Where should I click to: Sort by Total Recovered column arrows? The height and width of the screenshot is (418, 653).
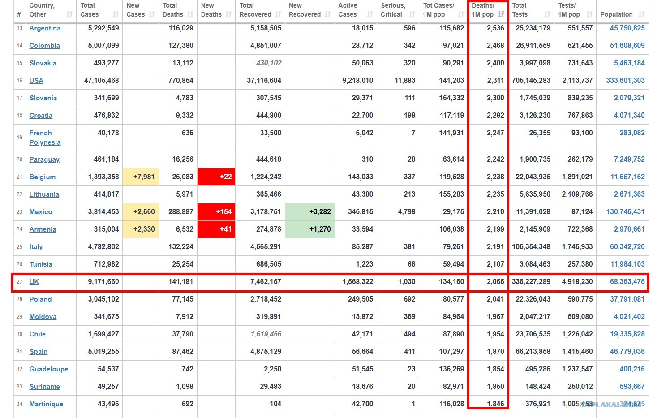(278, 14)
